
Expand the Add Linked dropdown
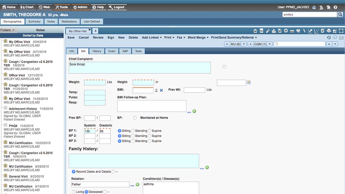pos(152,38)
